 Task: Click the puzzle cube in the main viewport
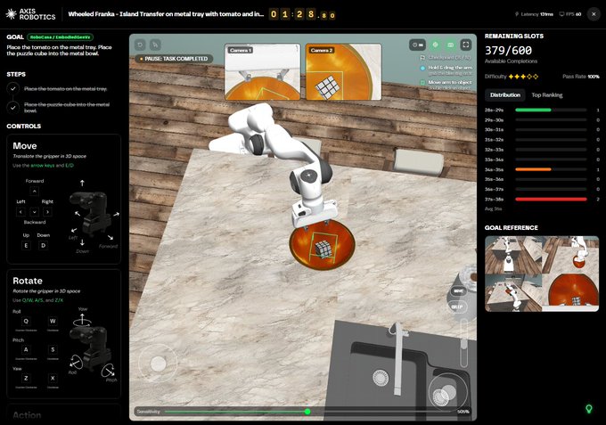323,249
